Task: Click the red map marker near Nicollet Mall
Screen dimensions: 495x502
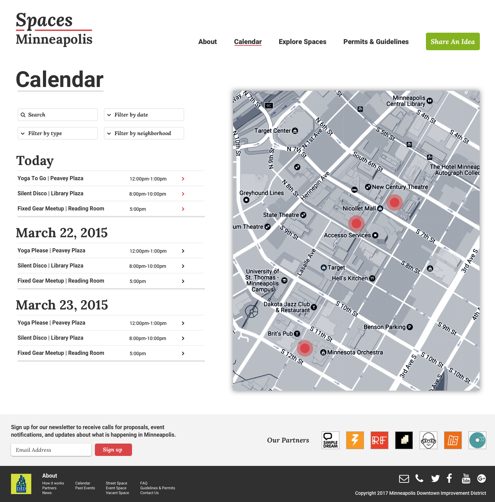Action: 395,203
